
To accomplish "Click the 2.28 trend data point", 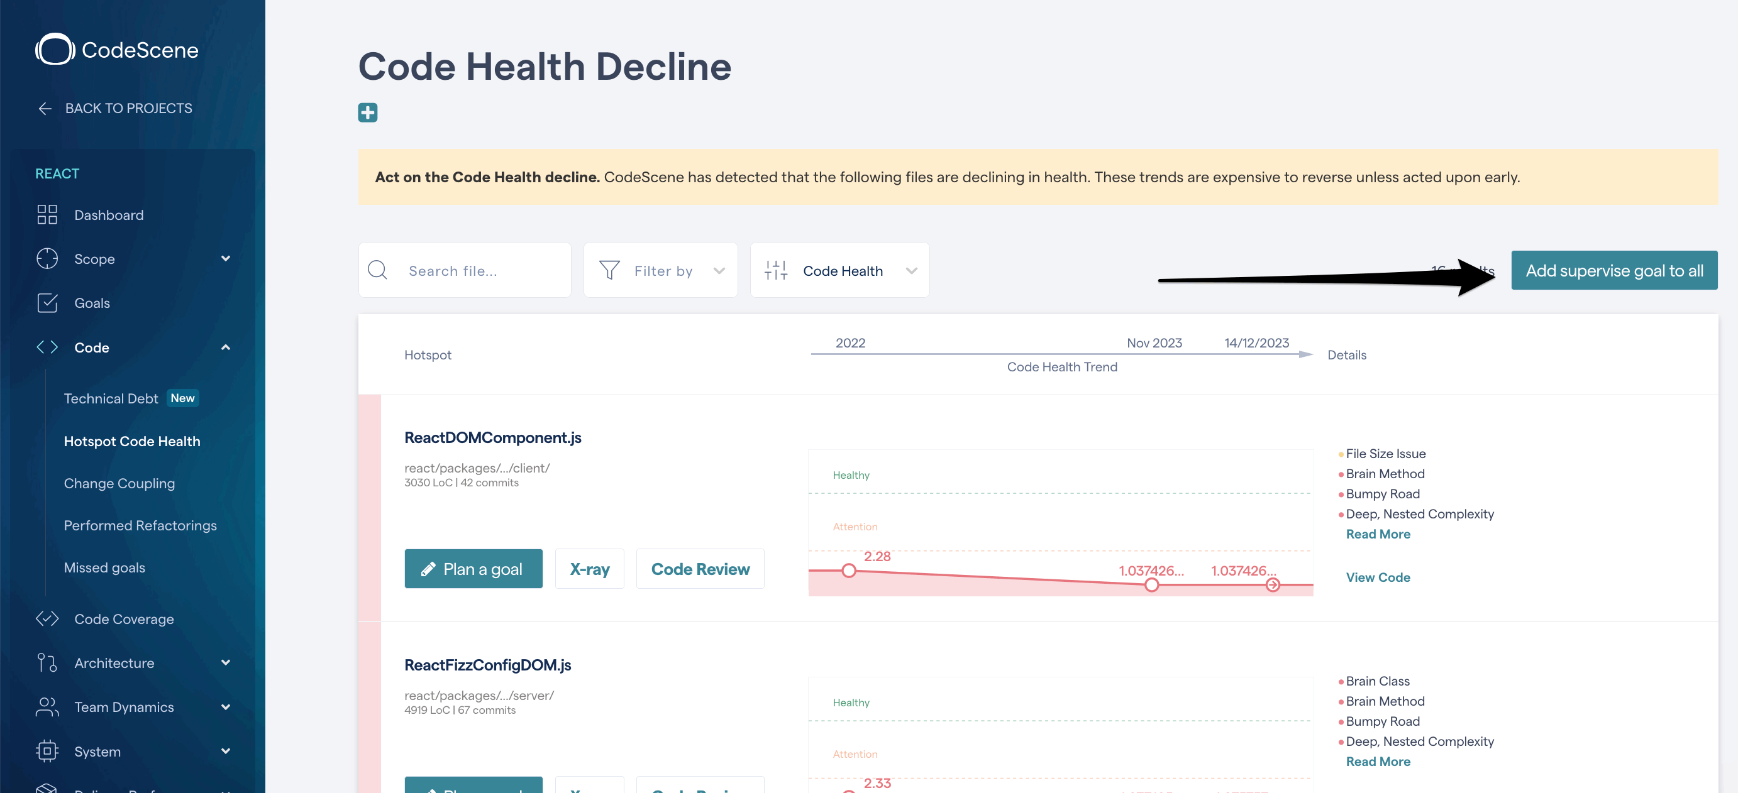I will pyautogui.click(x=849, y=571).
